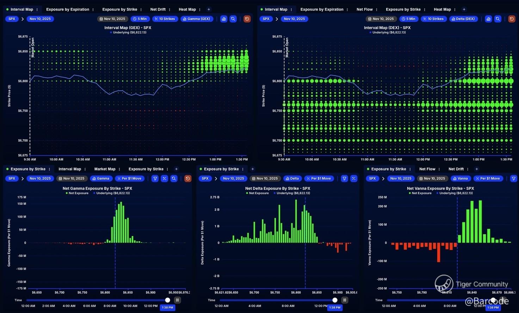The width and height of the screenshot is (519, 313).
Task: Click the percent icon in the Net Delta panel
Action: point(354,179)
